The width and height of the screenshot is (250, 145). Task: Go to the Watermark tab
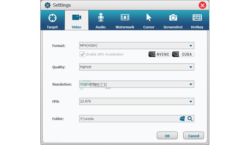[x=125, y=20]
